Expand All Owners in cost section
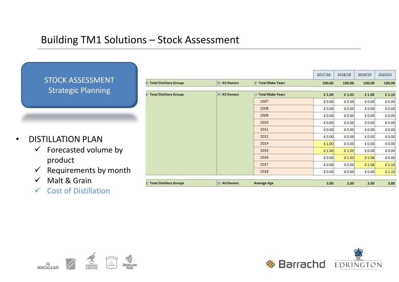This screenshot has height=282, width=399. click(219, 94)
